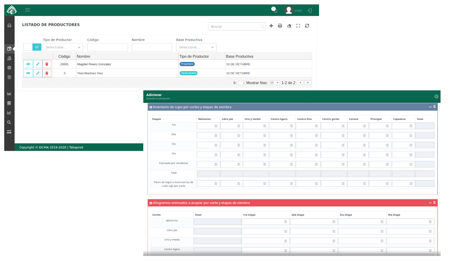
Task: Collapse the Inventario de cujes panel
Action: 430,107
